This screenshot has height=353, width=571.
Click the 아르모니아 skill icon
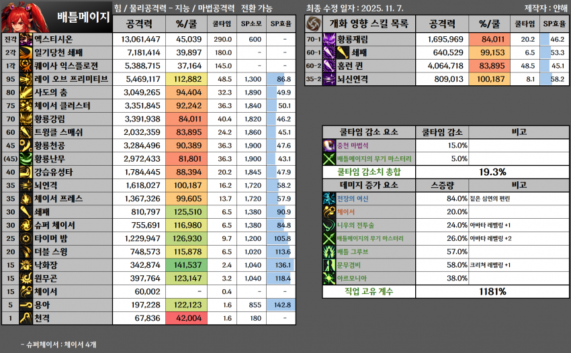point(328,278)
